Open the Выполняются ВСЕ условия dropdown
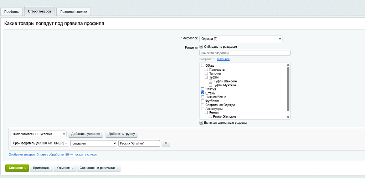 tap(38, 134)
